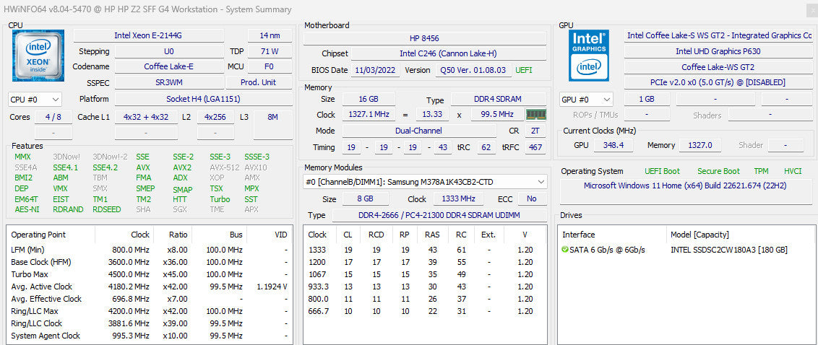Click the Intel UHD Graphics P630 field

(x=718, y=51)
